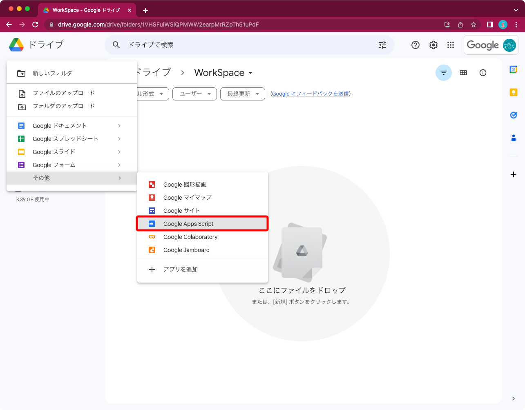Open the Google にフィードバックを送信 link

tap(310, 94)
